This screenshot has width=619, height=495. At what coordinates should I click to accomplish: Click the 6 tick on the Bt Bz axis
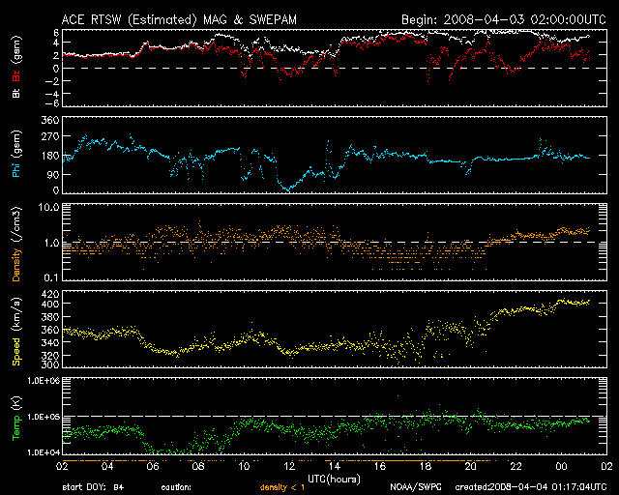pyautogui.click(x=56, y=32)
